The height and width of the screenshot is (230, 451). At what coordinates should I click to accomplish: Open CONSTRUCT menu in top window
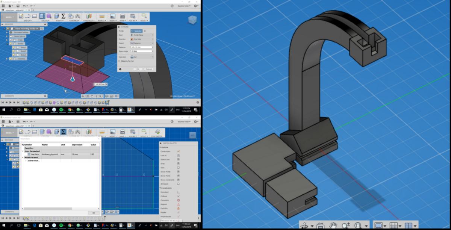pos(89,21)
